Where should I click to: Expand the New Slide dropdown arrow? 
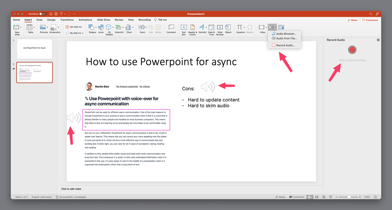pos(21,27)
